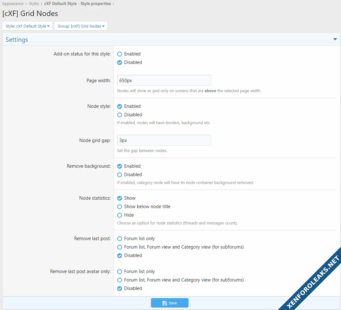Set Remove last post to Forum list only
The height and width of the screenshot is (310, 341).
120,239
